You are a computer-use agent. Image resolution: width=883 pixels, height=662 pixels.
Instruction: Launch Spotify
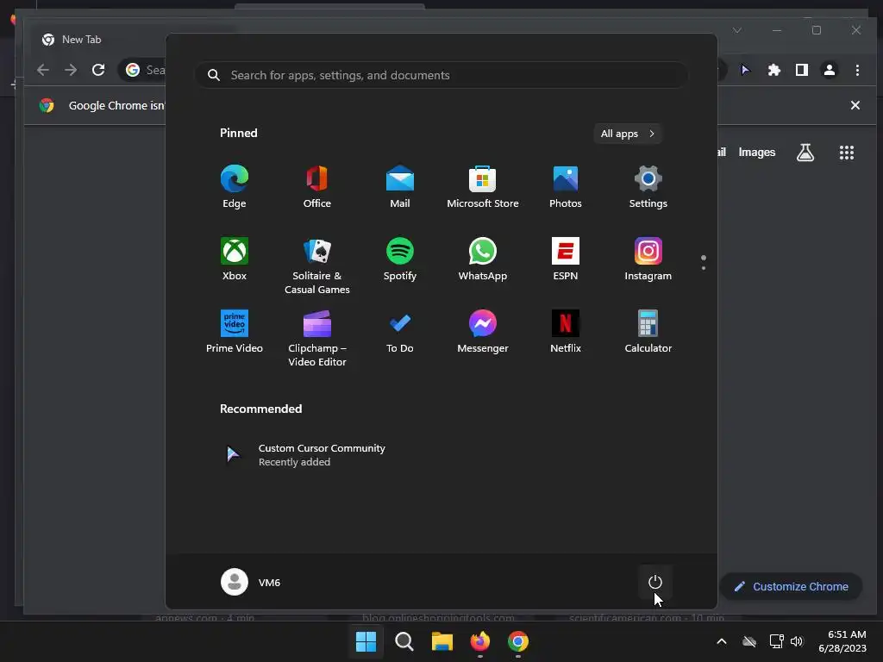point(400,259)
